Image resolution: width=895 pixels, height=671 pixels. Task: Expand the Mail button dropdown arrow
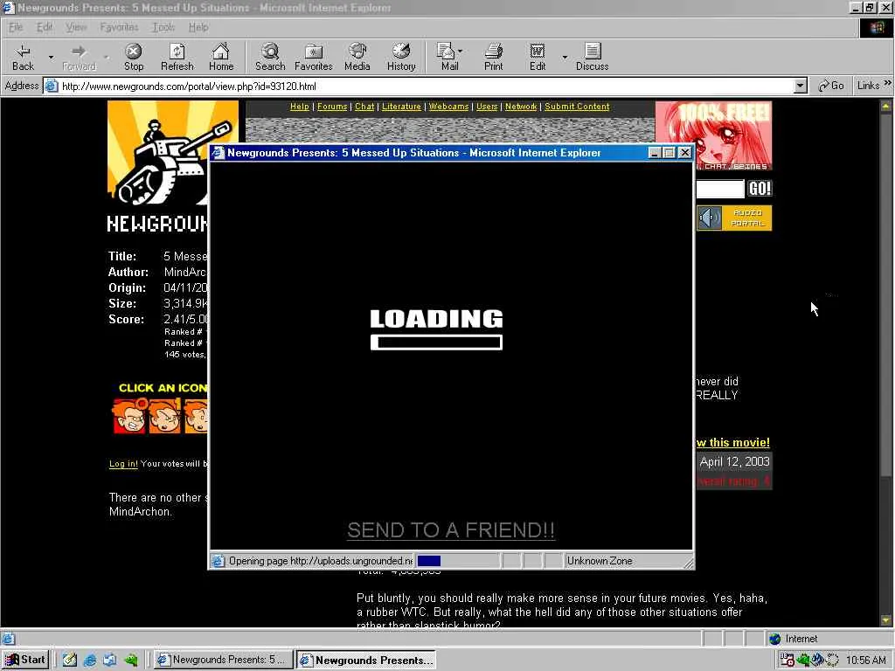pos(460,52)
